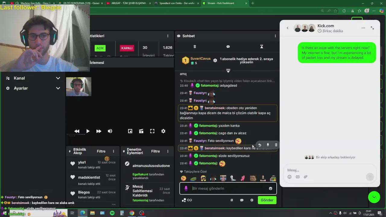Favorite this page with star icon

coord(335,11)
